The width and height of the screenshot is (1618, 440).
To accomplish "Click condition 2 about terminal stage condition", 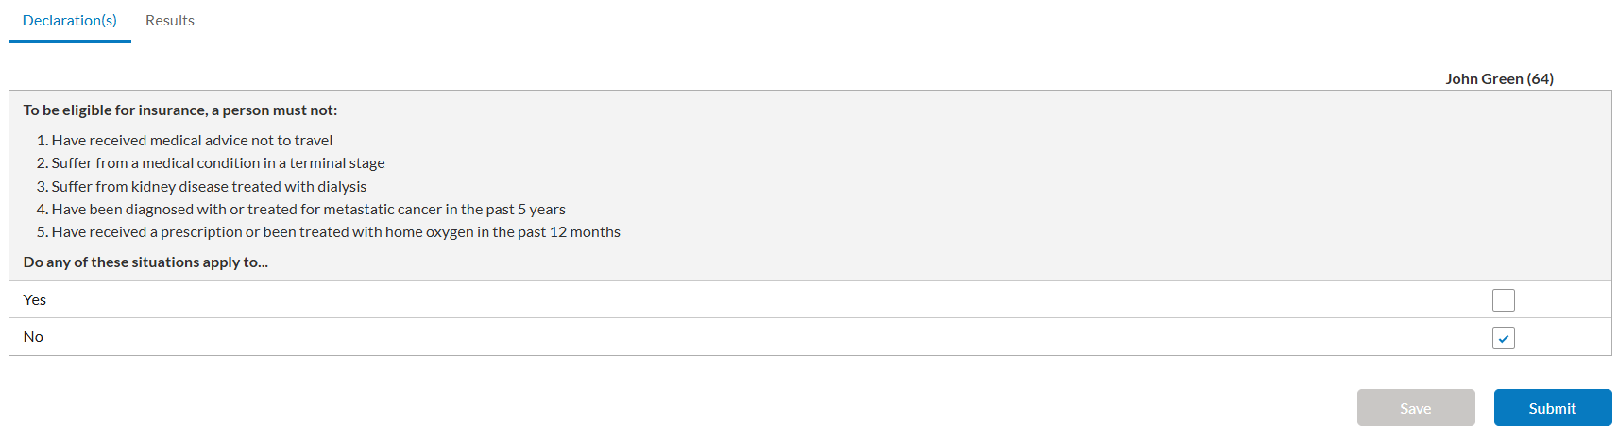I will point(211,163).
